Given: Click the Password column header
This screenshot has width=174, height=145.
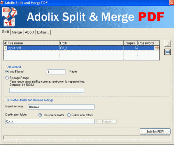Looking at the screenshot, I should pos(148,43).
